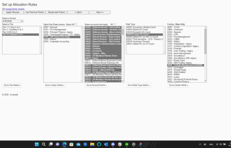231x148 pixels.
Task: Open Microsoft Edge from the taskbar
Action: click(x=64, y=144)
